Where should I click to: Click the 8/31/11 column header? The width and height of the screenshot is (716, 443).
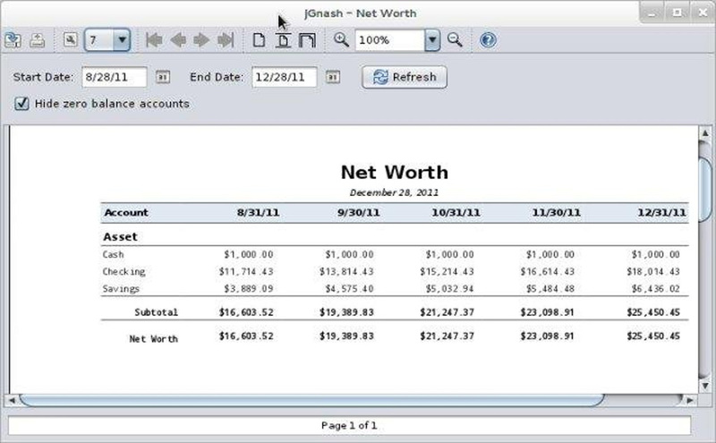pos(258,212)
